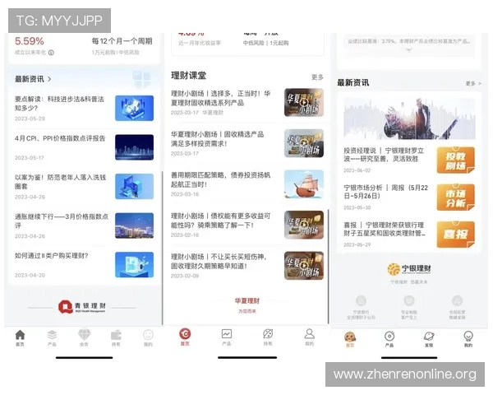The width and height of the screenshot is (493, 395).
Task: Tap night city thumbnail of 通胀继续下行 article
Action: pyautogui.click(x=134, y=225)
